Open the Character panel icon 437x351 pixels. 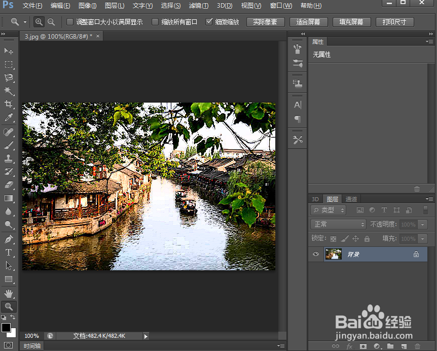point(298,105)
